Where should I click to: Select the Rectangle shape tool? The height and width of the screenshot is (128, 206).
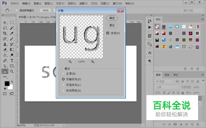coord(12,66)
